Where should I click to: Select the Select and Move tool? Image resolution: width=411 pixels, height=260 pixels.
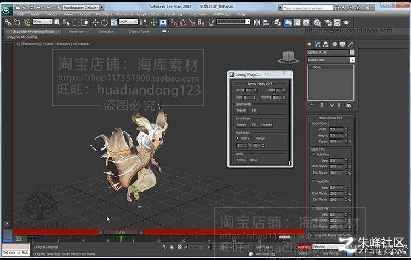[95, 23]
